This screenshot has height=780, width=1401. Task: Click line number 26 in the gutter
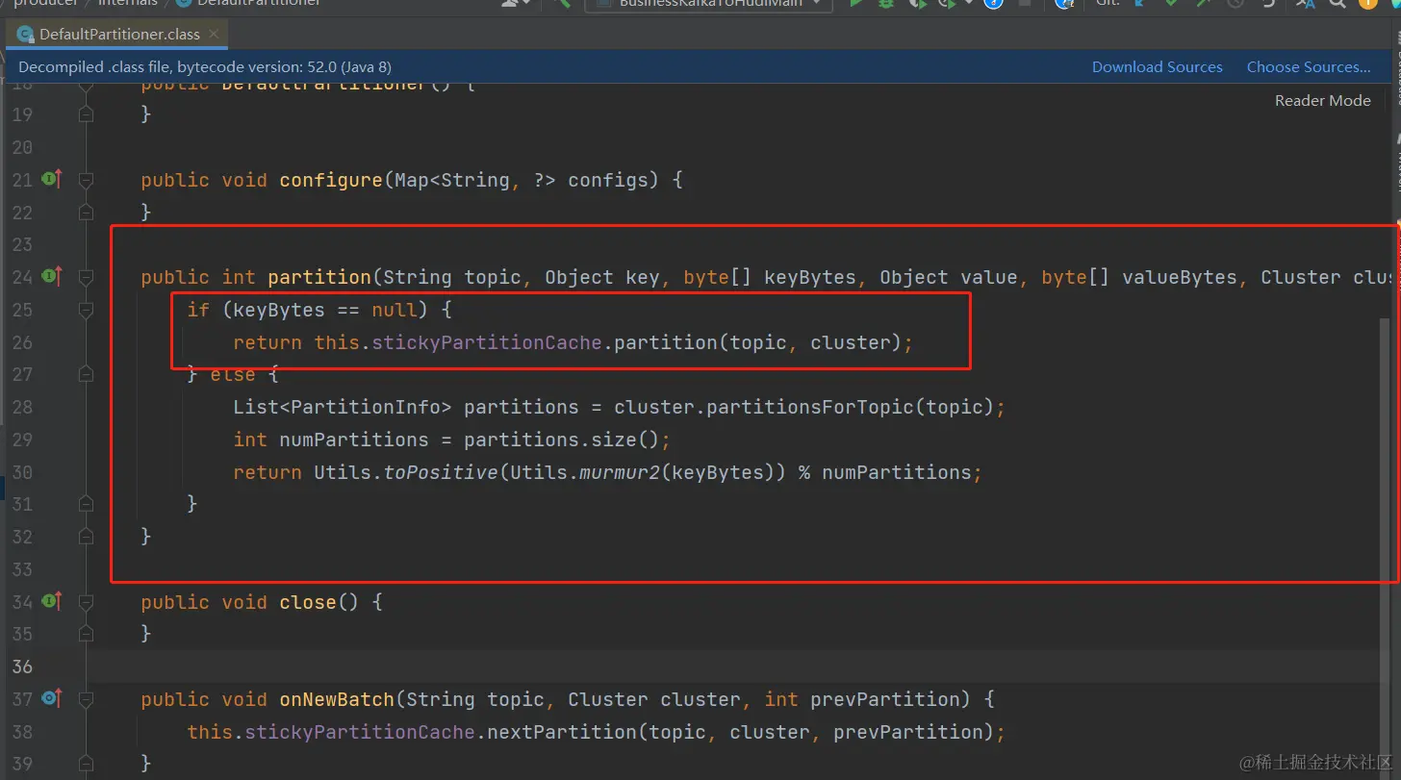[22, 342]
